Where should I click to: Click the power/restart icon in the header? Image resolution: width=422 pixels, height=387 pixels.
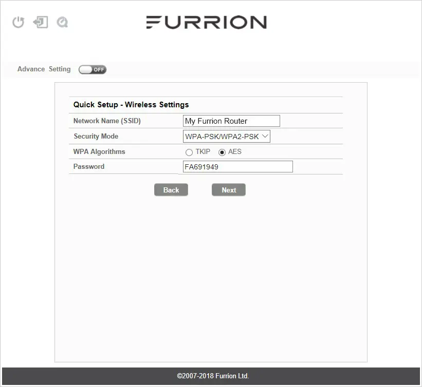pyautogui.click(x=18, y=22)
